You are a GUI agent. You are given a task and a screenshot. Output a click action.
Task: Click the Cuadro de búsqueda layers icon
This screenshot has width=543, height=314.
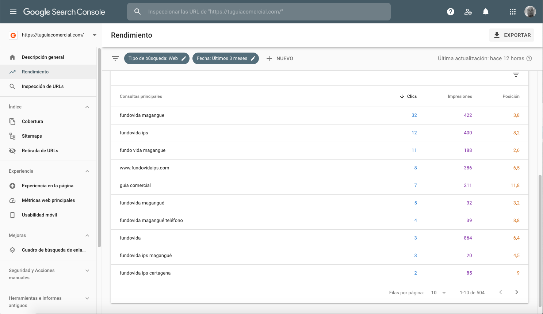pos(12,250)
